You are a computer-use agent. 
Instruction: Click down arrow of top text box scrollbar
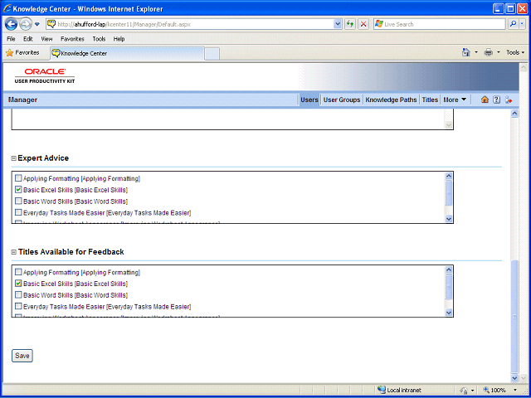tap(449, 125)
